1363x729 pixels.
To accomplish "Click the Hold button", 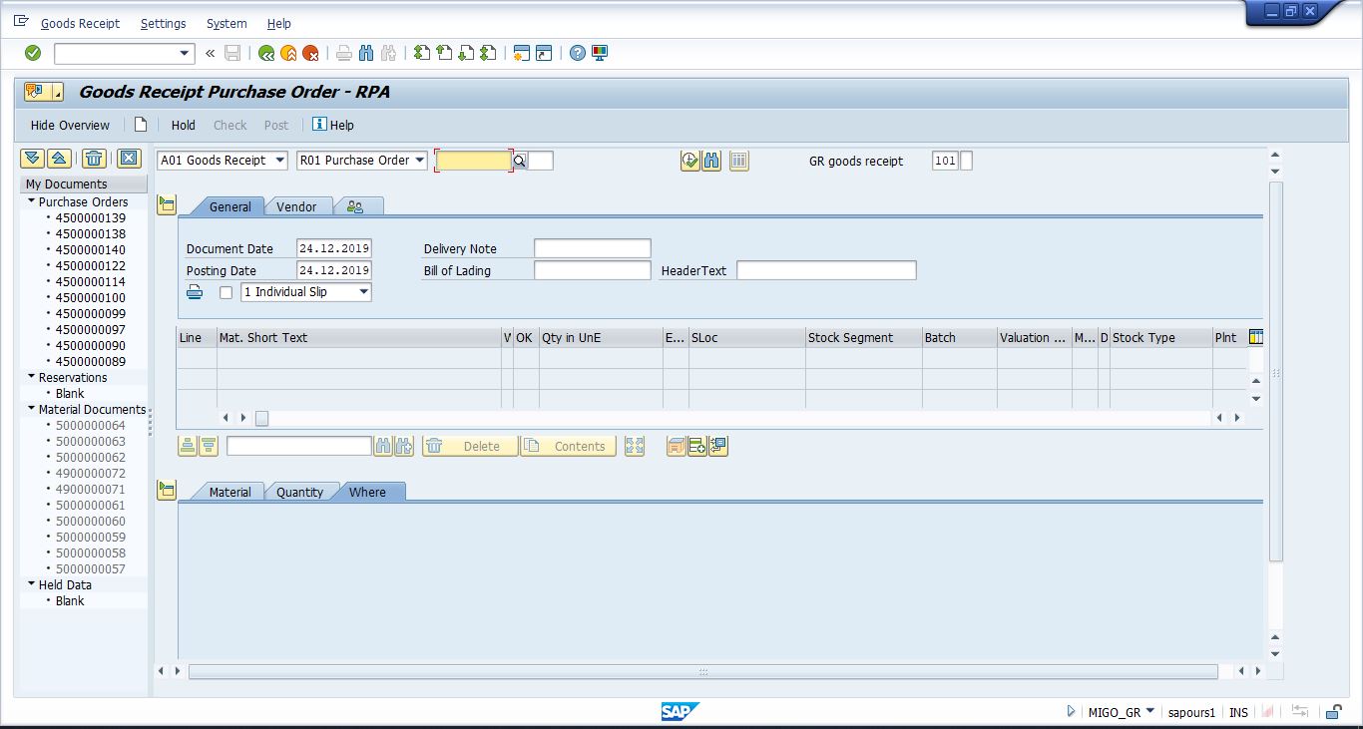I will click(183, 125).
